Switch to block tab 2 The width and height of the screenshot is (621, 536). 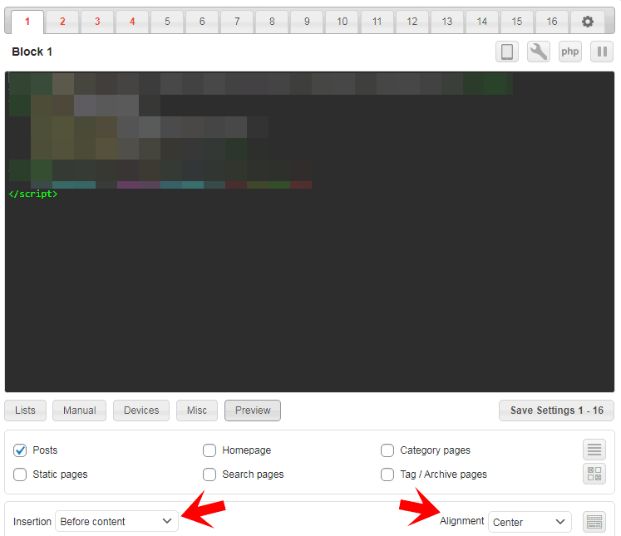coord(62,22)
